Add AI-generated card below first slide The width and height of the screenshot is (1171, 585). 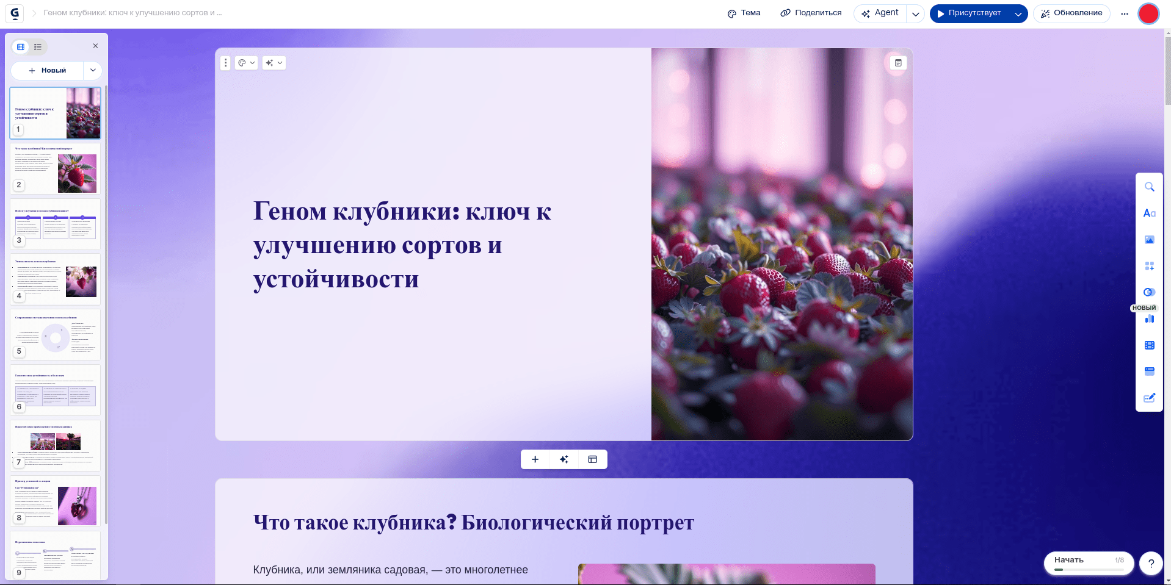(564, 459)
